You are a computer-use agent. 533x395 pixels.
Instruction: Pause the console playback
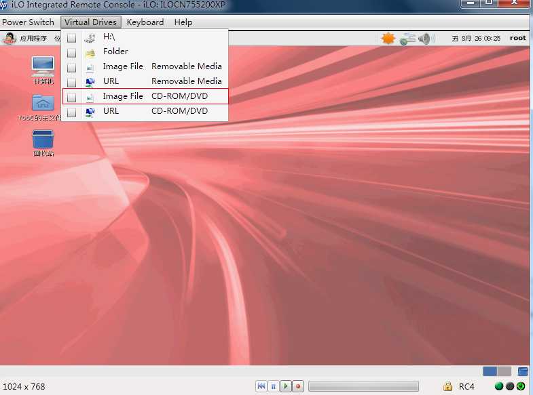274,386
